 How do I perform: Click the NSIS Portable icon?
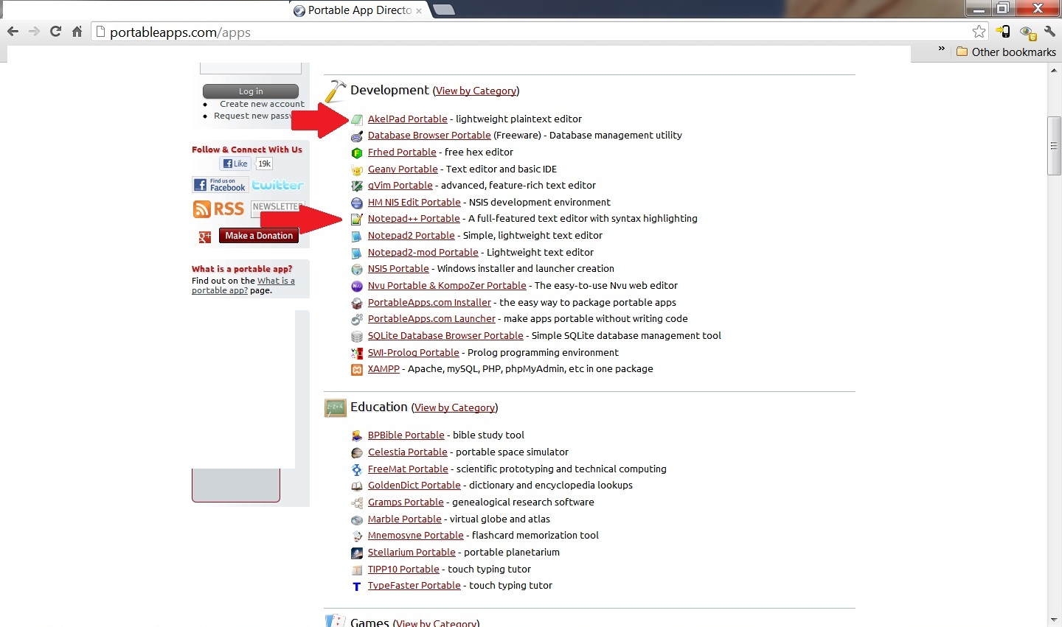point(357,270)
